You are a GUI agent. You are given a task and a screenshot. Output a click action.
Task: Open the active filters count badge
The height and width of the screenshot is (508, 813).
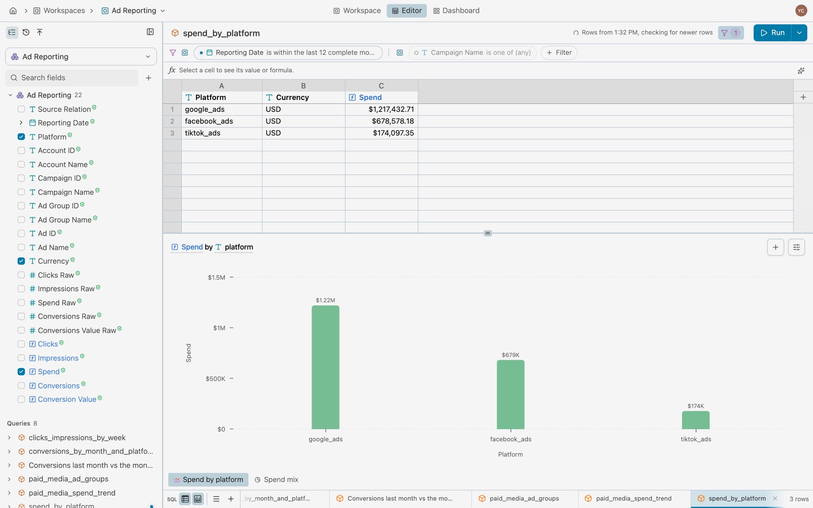(731, 33)
